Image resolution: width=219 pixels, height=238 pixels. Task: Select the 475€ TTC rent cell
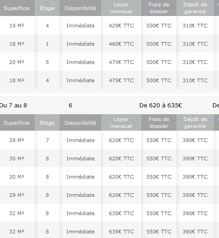pyautogui.click(x=121, y=80)
